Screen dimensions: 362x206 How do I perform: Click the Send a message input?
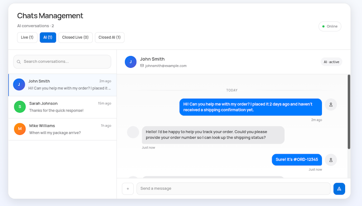233,189
